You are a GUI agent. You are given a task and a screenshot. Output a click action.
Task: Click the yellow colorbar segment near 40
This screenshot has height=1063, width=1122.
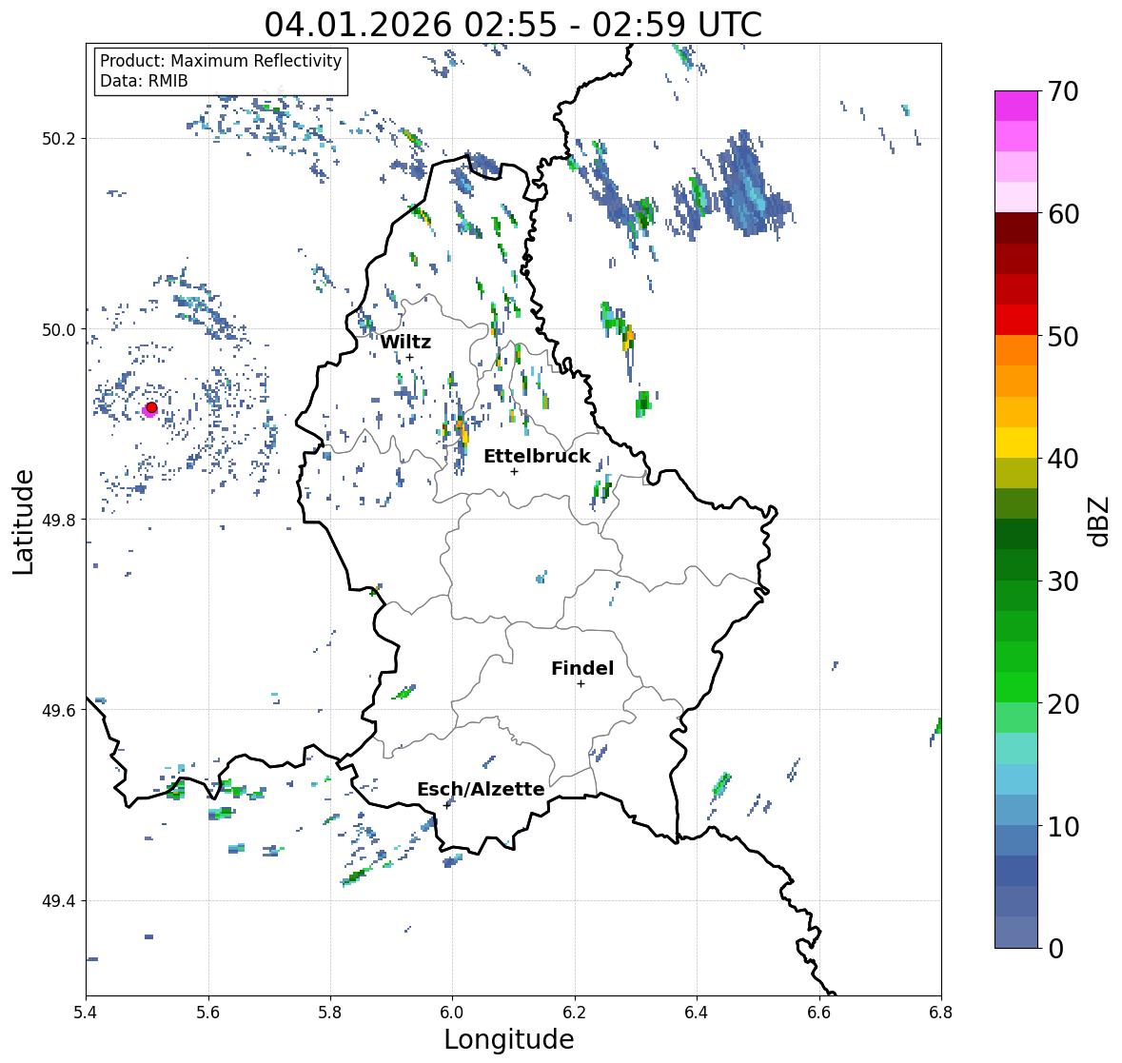coord(1016,443)
